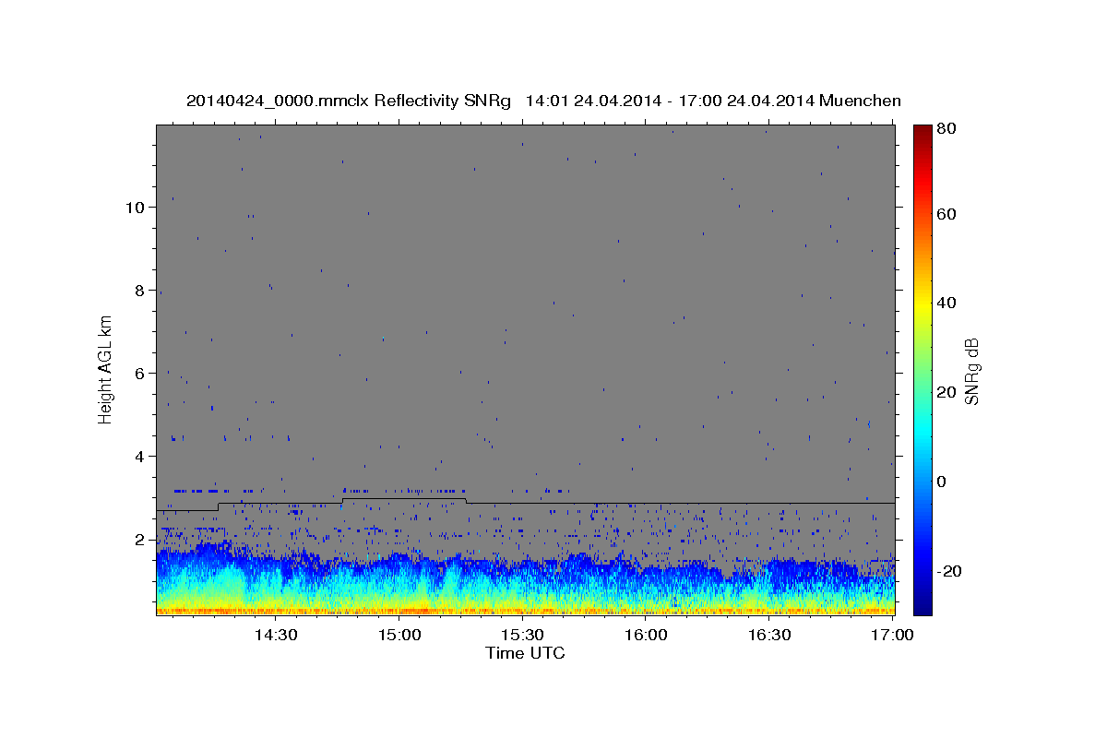
Task: Click the colorbar value -20
Action: click(947, 571)
